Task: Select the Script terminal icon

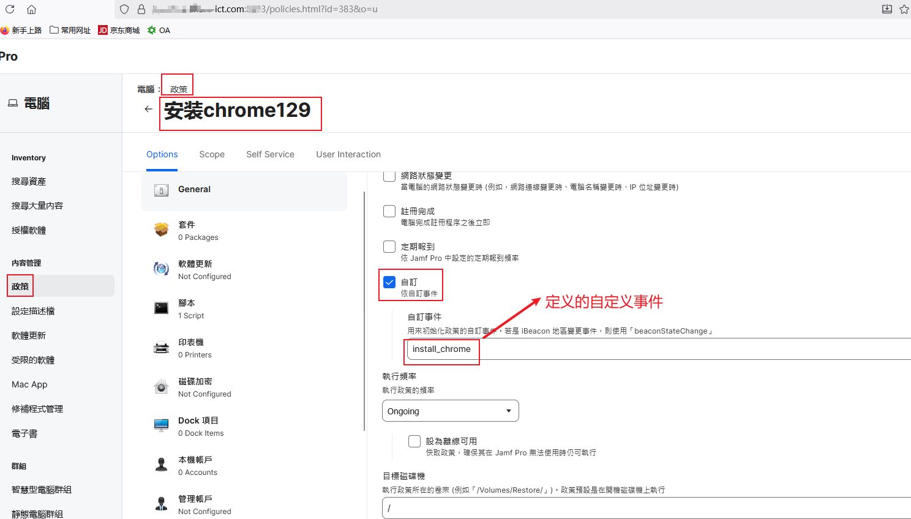Action: click(162, 308)
